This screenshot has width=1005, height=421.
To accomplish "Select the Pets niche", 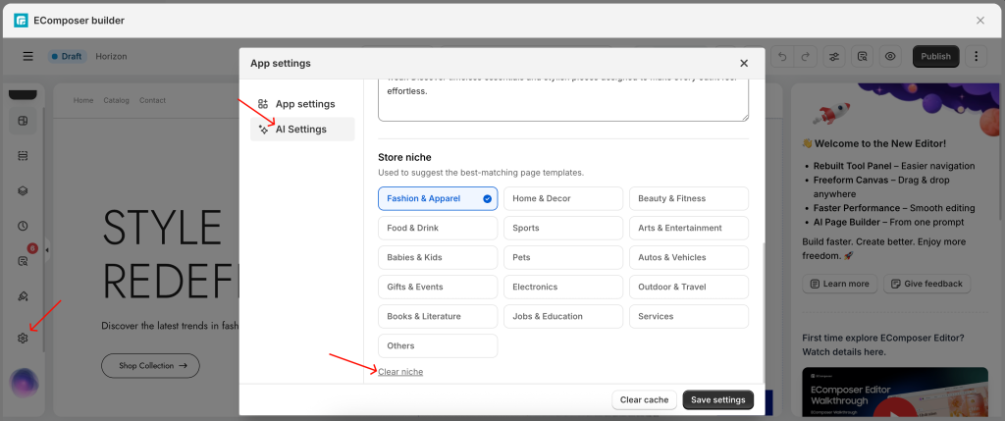I will pos(563,257).
